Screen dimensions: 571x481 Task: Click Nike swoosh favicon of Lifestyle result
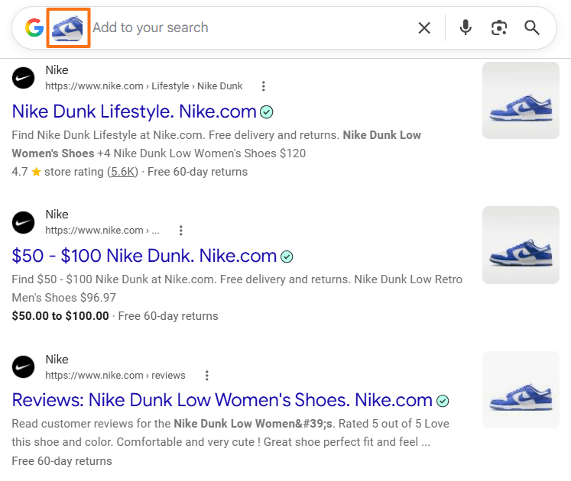[23, 78]
